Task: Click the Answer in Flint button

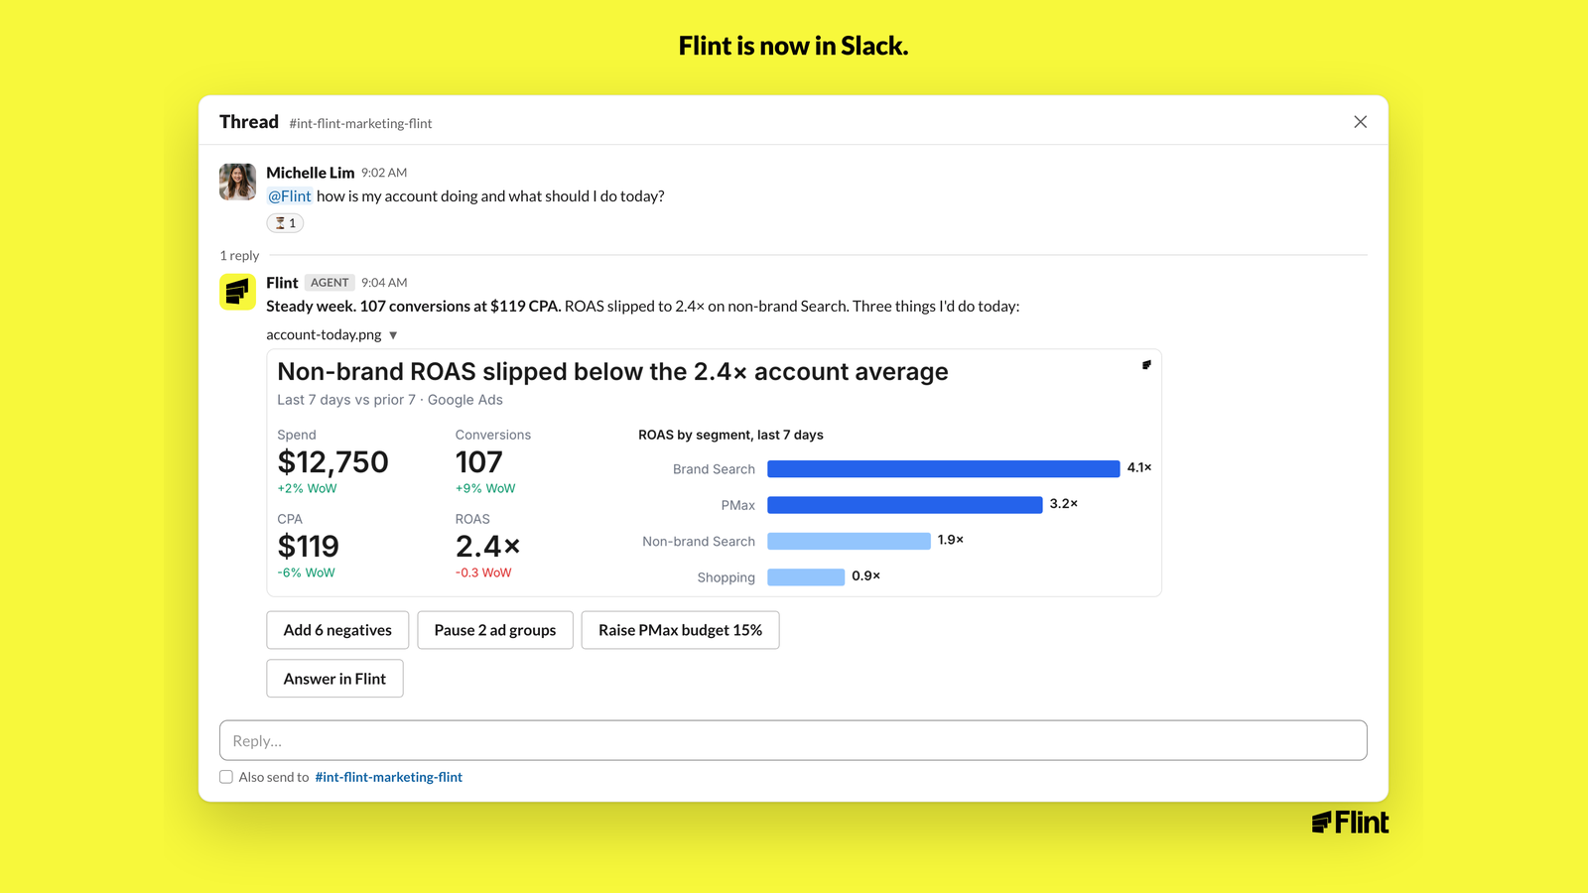Action: point(334,679)
